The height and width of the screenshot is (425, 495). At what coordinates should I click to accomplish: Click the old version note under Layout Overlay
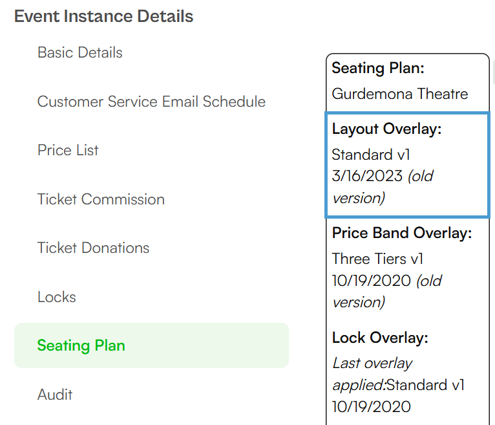pyautogui.click(x=383, y=187)
